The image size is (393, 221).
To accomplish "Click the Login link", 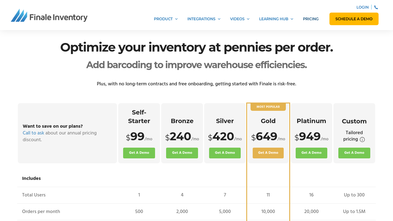I will pyautogui.click(x=362, y=7).
